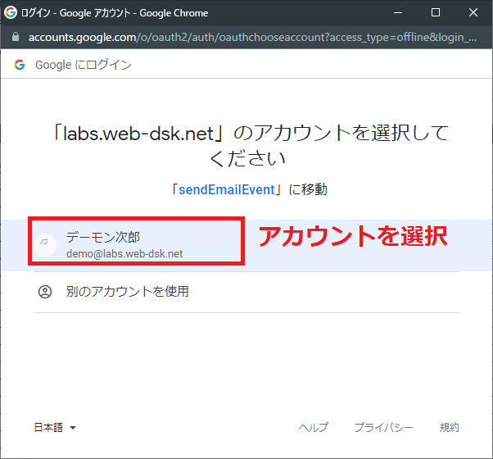Open the 規約 link
This screenshot has width=493, height=459.
click(450, 427)
